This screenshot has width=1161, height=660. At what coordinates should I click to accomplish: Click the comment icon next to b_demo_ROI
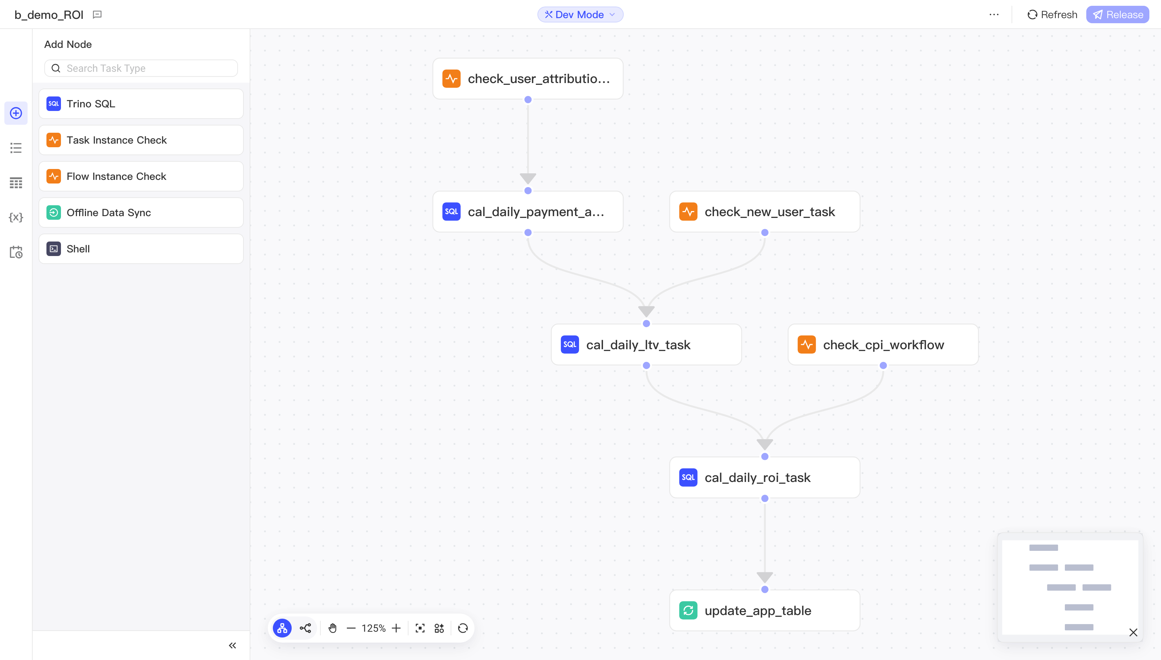[97, 15]
